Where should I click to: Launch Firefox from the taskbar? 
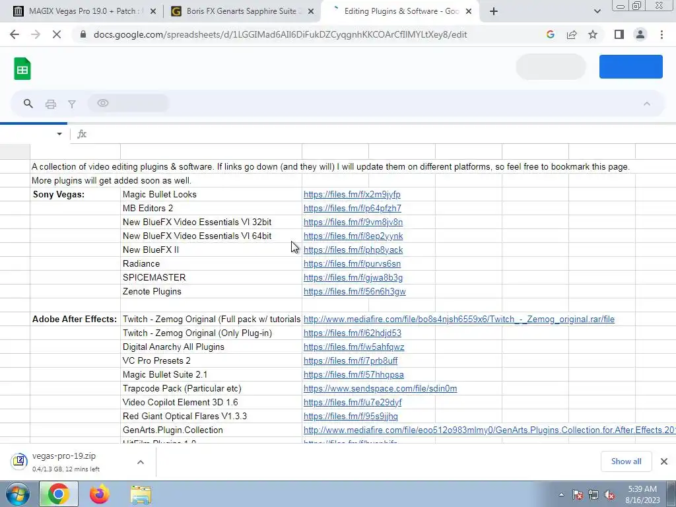click(100, 494)
